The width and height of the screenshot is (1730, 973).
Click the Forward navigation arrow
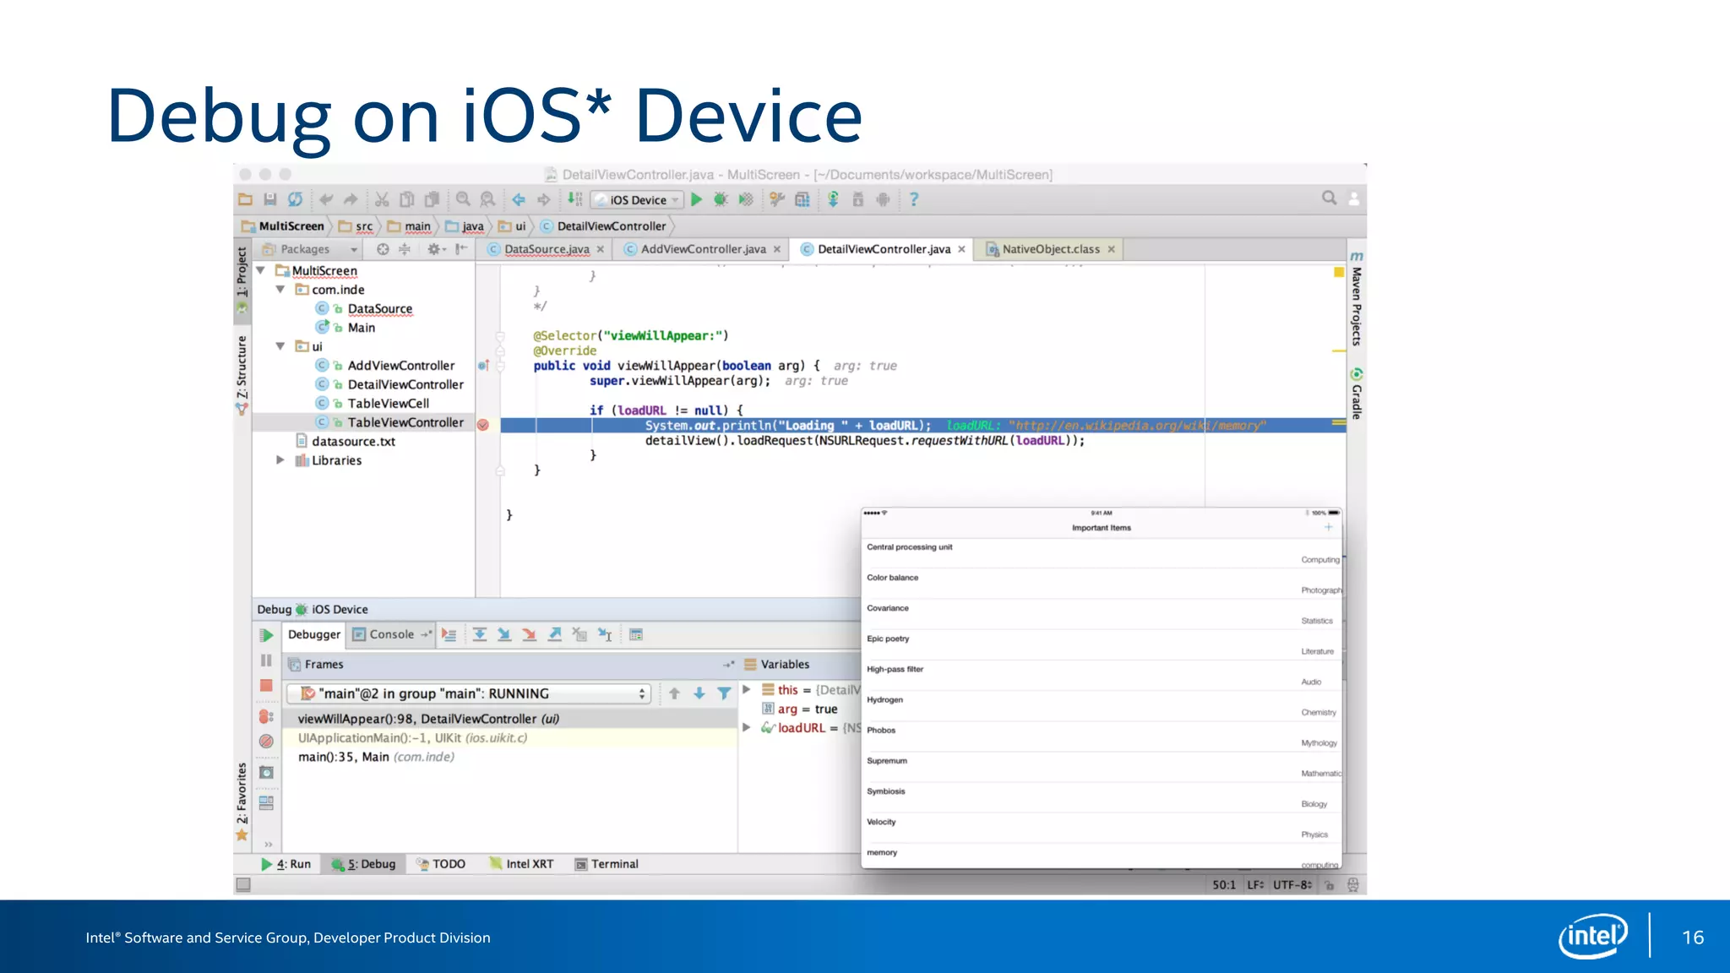(544, 200)
